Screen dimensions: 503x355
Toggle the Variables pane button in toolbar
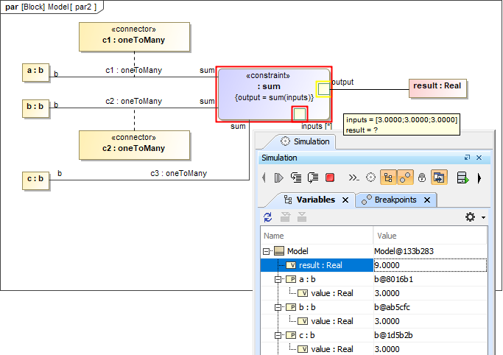tap(387, 177)
